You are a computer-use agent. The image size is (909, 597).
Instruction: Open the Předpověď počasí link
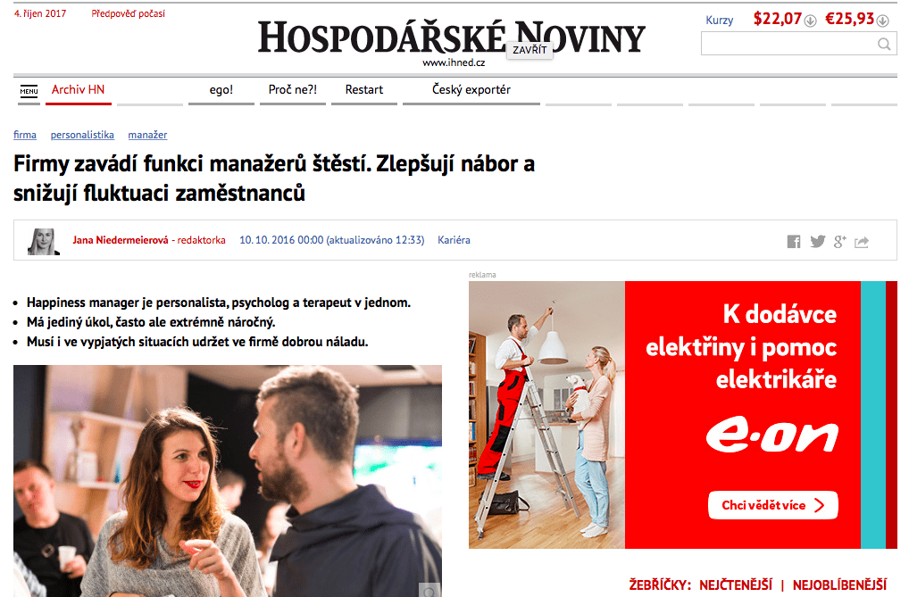(128, 13)
